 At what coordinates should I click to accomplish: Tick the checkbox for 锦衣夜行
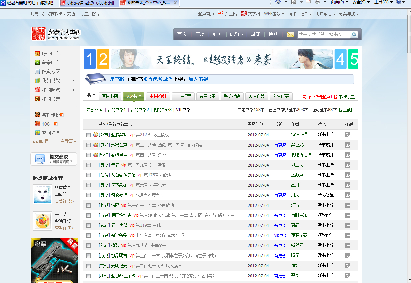pos(88,195)
